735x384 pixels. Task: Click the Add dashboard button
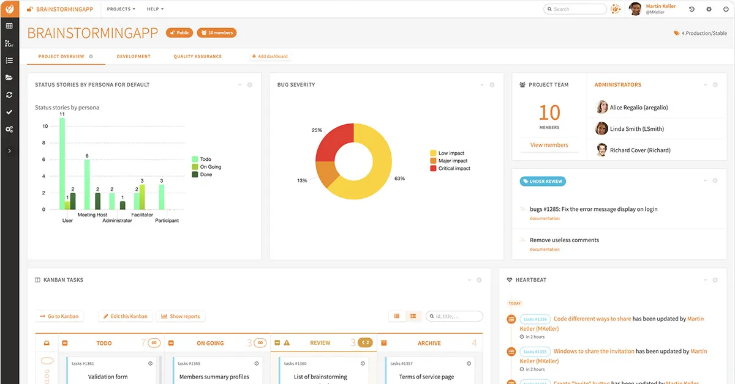tap(269, 56)
